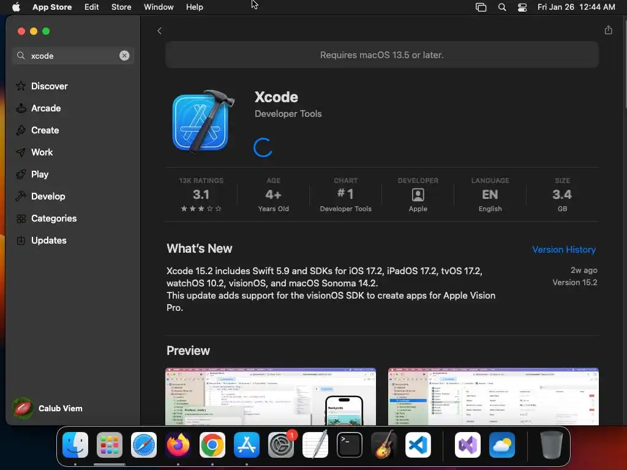Open Stage Manager menu bar icon

click(481, 7)
